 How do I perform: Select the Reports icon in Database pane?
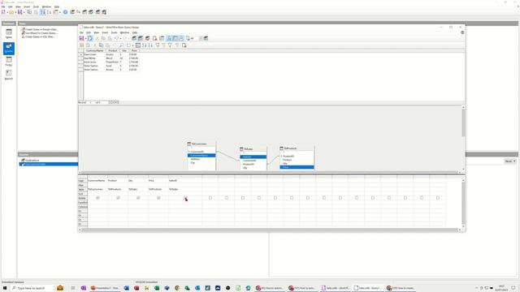coord(9,75)
